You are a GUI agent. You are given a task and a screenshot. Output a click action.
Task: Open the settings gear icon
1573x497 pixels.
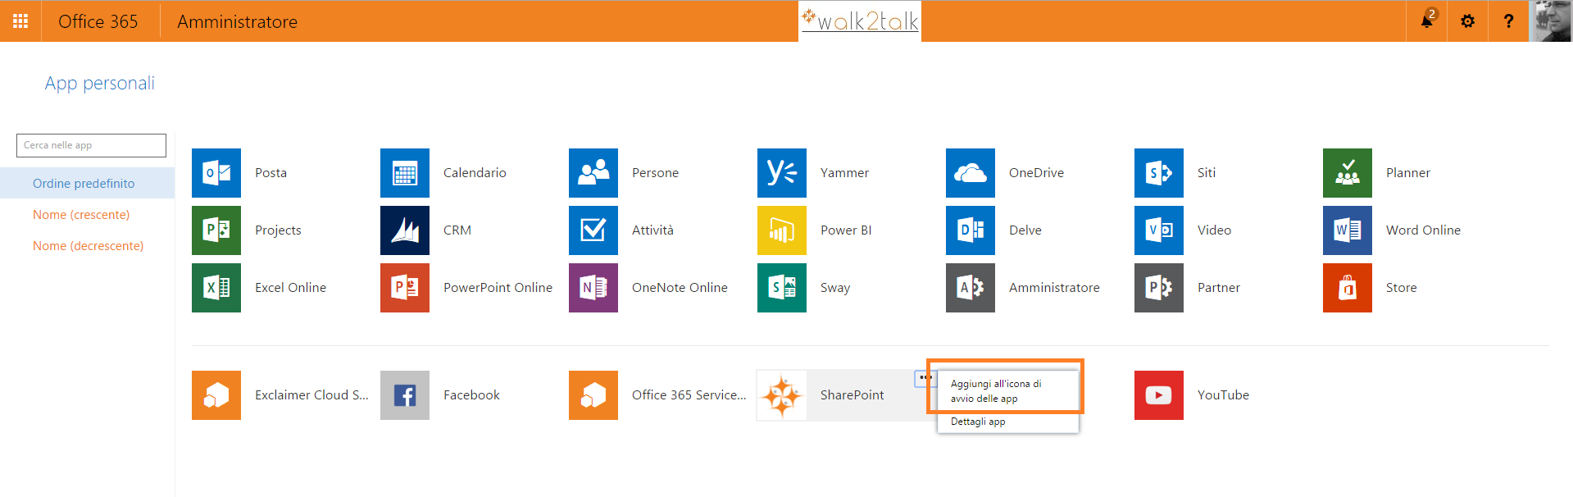[1468, 21]
